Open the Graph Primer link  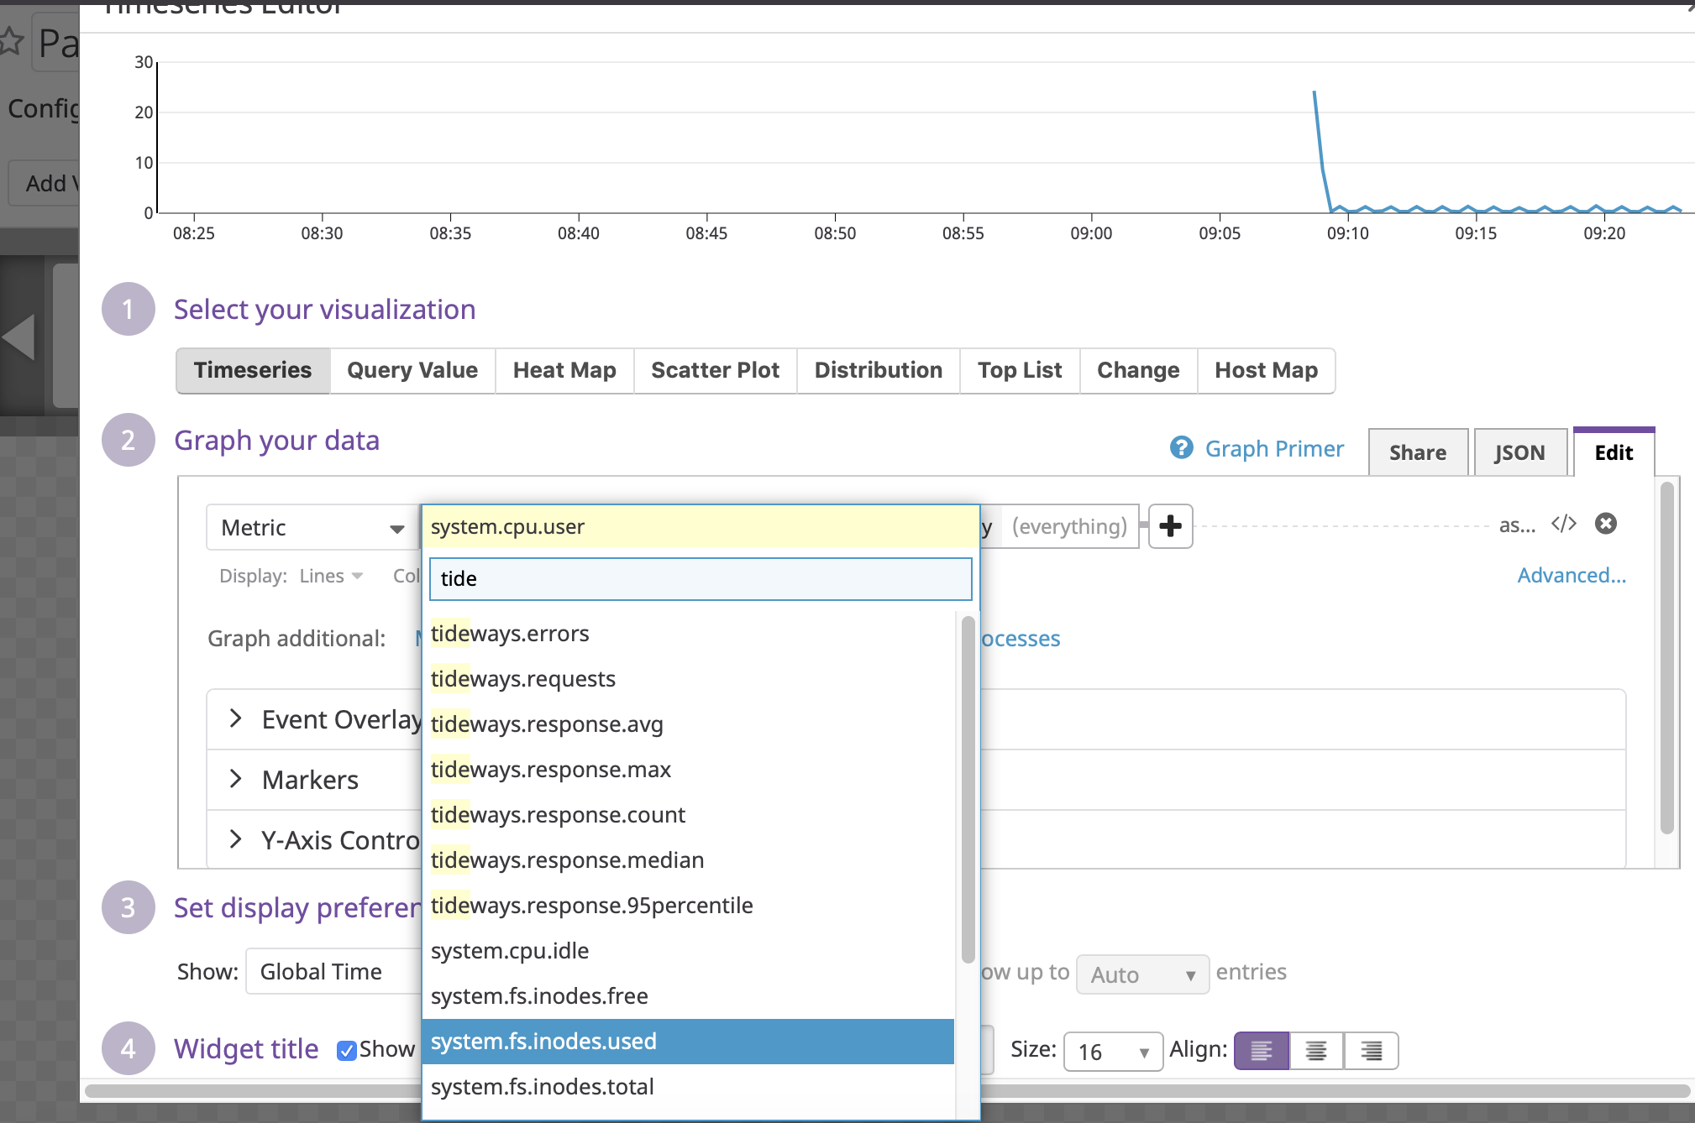1274,449
